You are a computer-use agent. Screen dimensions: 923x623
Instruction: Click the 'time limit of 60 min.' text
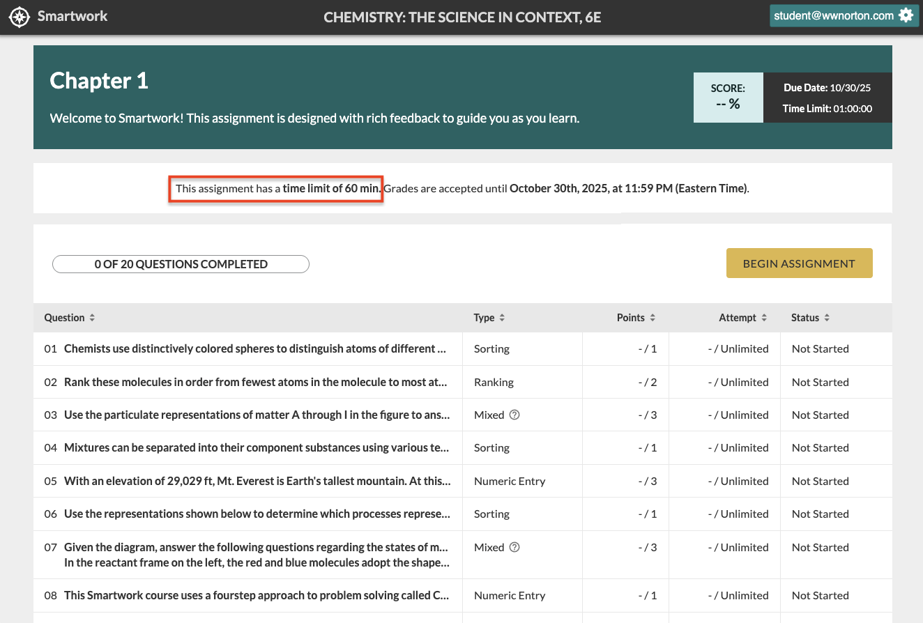[x=333, y=188]
